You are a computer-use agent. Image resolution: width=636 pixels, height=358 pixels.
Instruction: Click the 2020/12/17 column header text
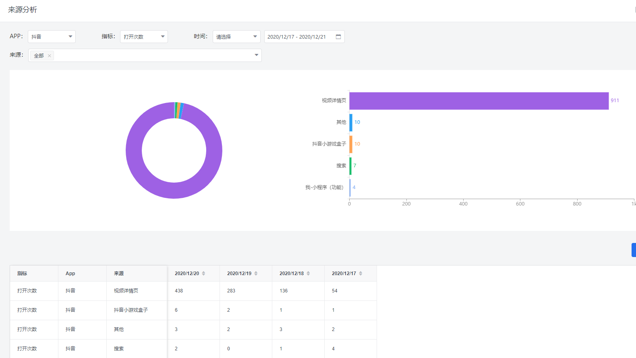click(344, 274)
